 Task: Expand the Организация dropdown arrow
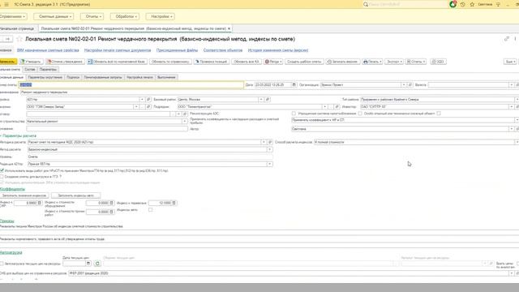coord(404,84)
